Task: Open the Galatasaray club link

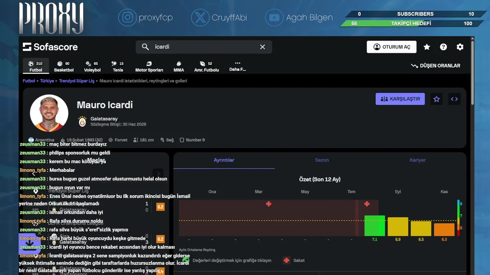Action: 104,119
